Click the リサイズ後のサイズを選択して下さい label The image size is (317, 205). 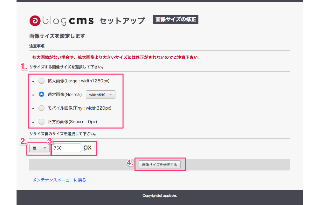63,134
